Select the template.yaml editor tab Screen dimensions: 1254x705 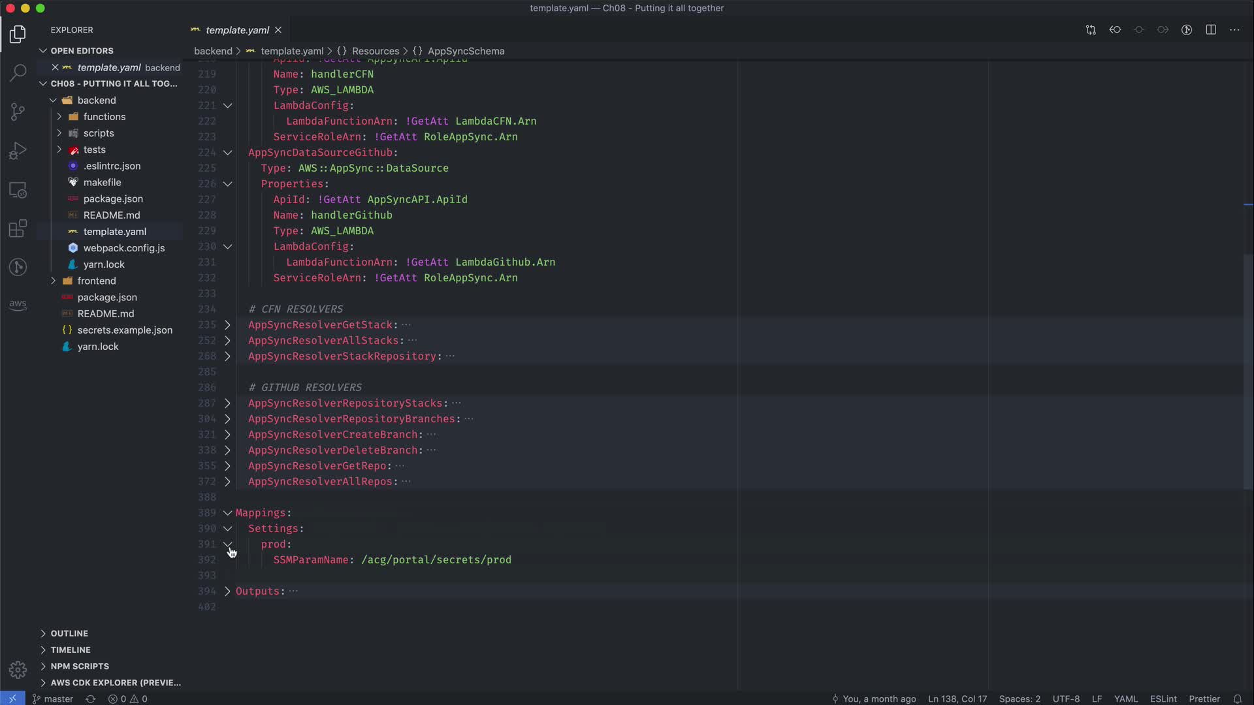(x=236, y=30)
